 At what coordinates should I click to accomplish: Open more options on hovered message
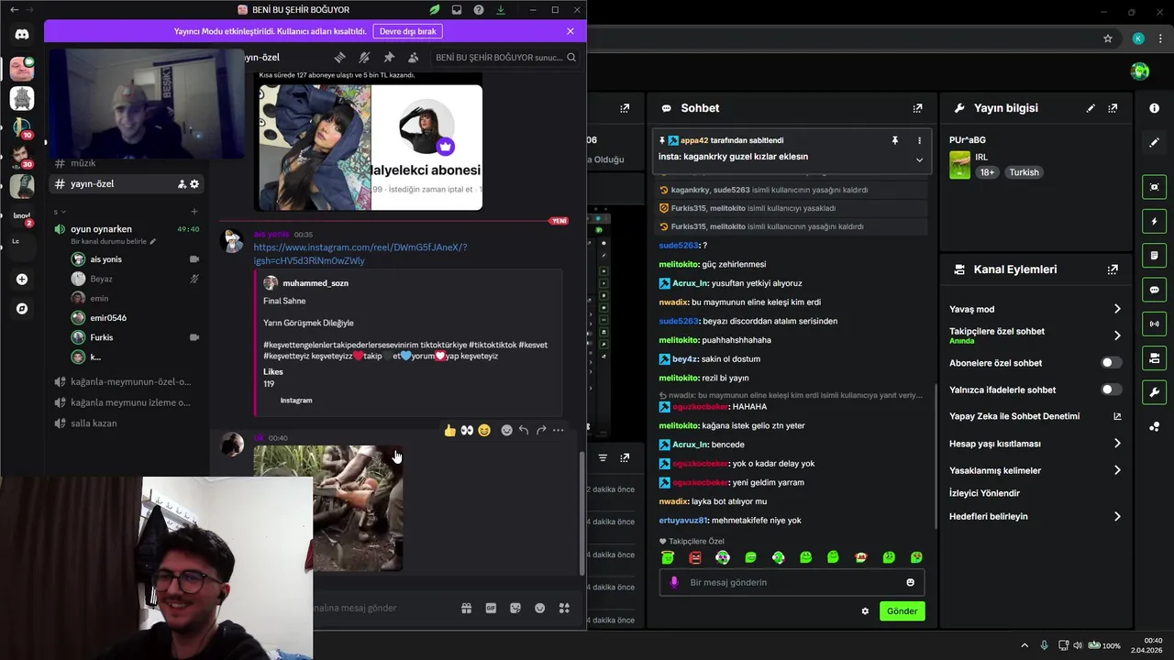[x=558, y=430]
